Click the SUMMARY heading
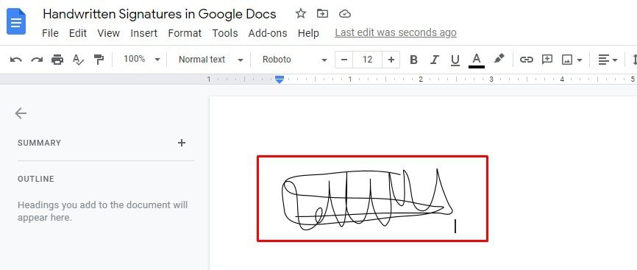The image size is (637, 270). point(40,143)
